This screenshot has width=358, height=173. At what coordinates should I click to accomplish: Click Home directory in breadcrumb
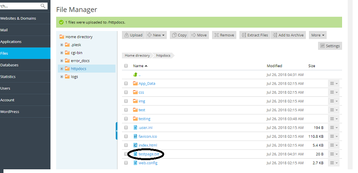coord(137,55)
